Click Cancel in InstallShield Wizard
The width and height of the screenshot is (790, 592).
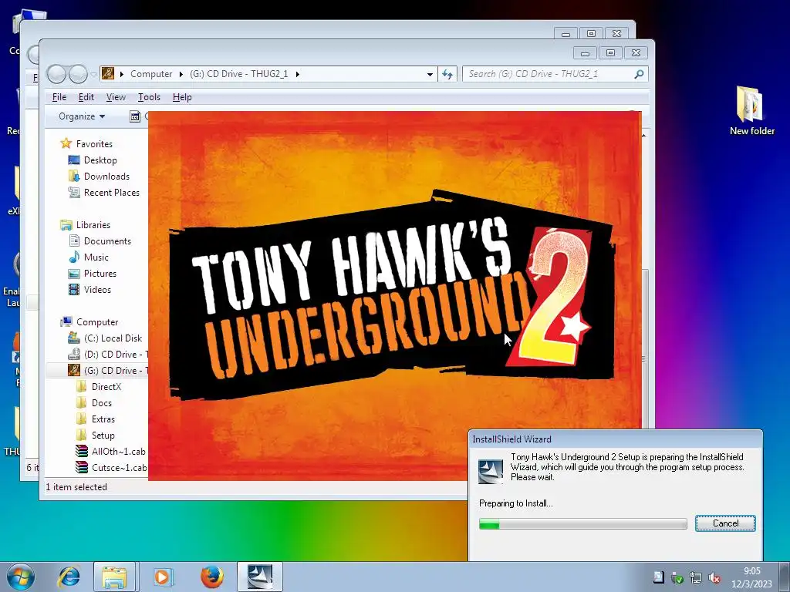[x=725, y=523]
